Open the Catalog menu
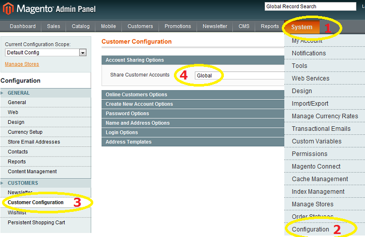This screenshot has height=237, width=365. [x=81, y=26]
